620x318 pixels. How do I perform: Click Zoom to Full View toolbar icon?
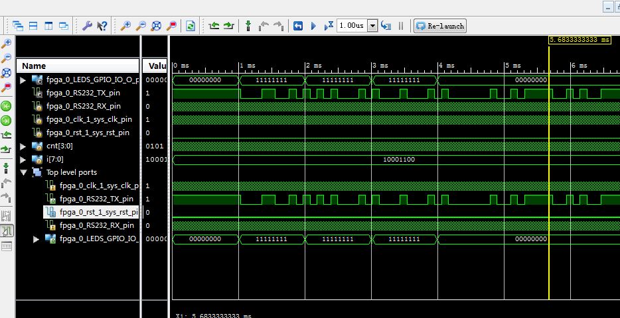[x=155, y=26]
